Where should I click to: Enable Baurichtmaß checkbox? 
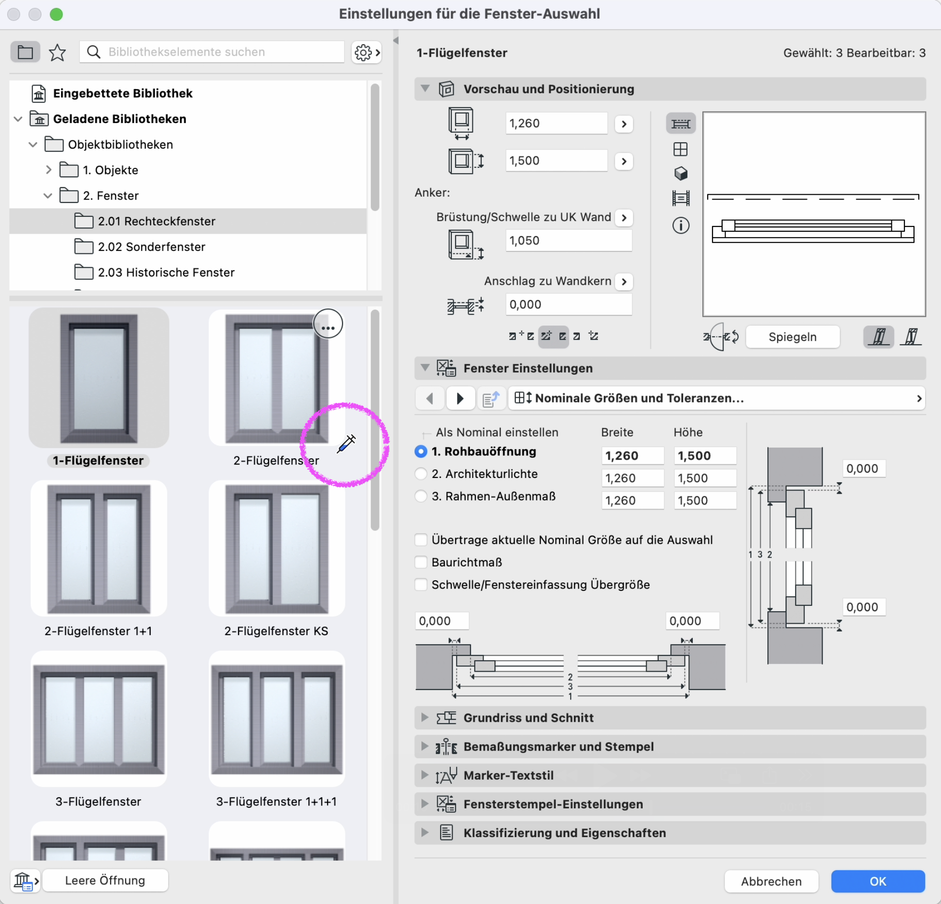[421, 562]
